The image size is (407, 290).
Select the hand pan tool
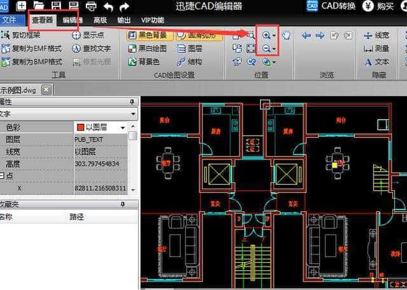pyautogui.click(x=286, y=35)
